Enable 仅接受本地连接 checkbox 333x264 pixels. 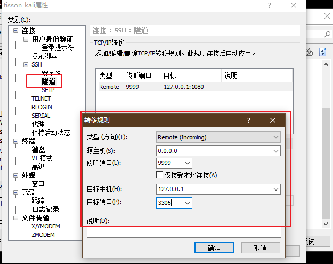click(160, 175)
